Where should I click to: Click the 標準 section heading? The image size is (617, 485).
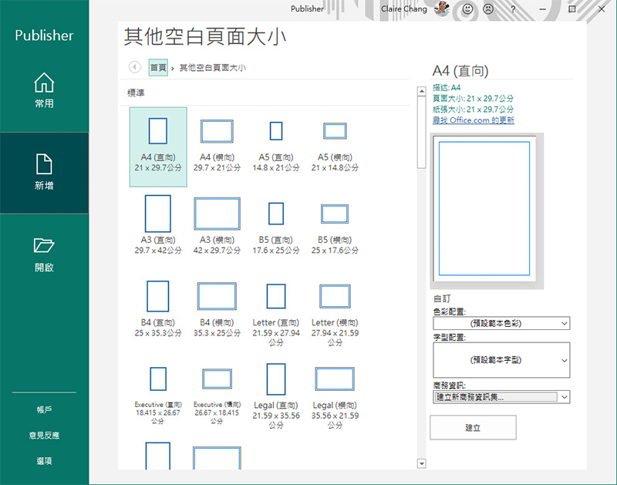pos(136,93)
